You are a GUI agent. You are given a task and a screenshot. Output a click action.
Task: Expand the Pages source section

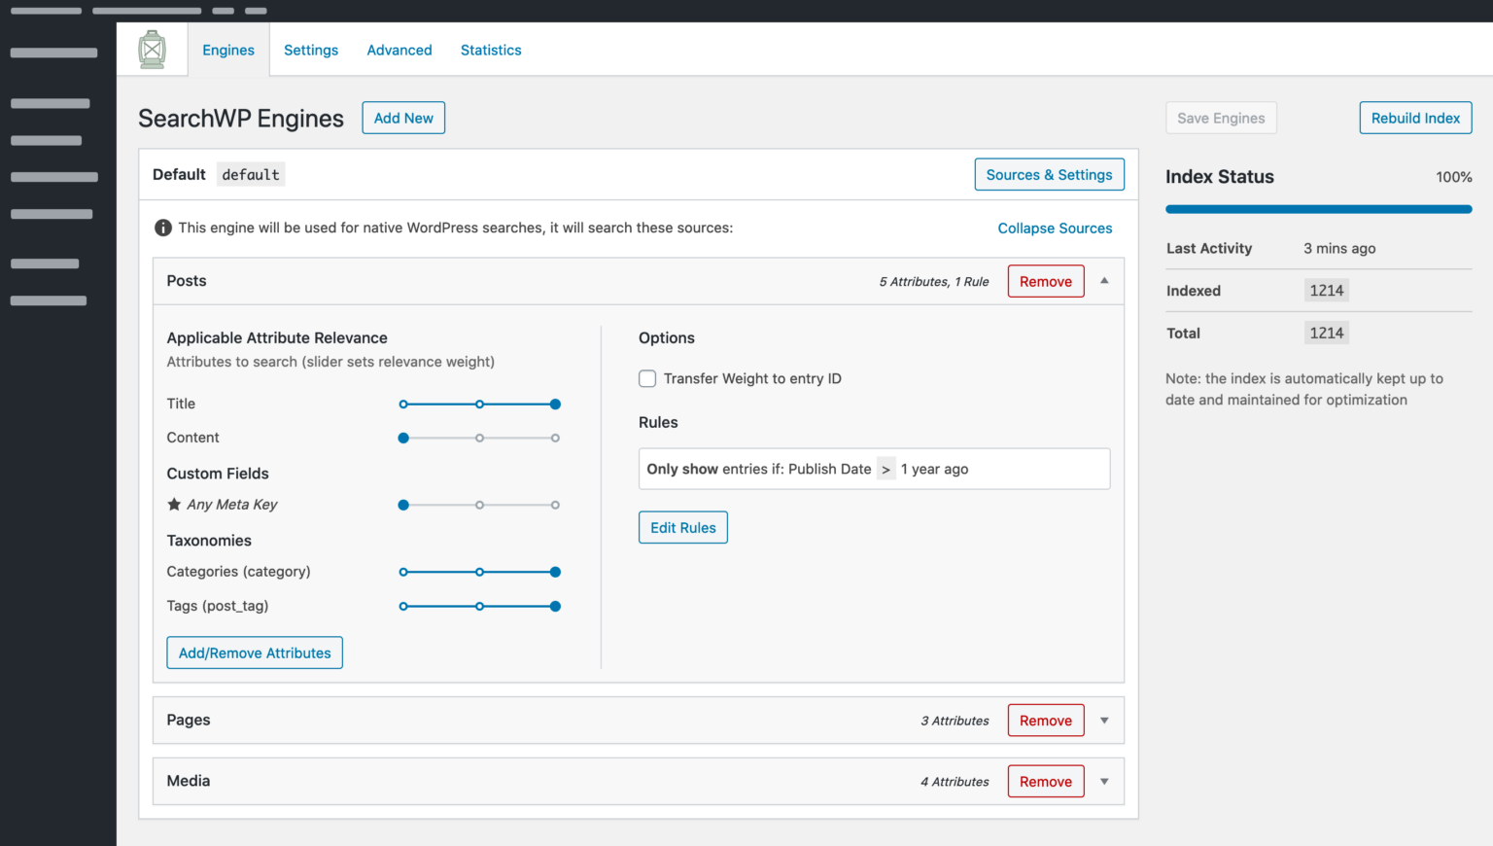pyautogui.click(x=1103, y=720)
